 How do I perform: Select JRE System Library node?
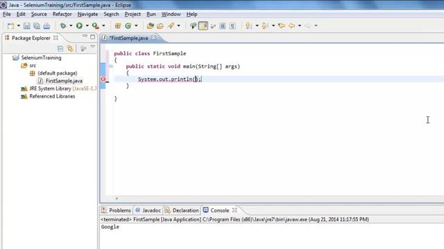coord(58,89)
